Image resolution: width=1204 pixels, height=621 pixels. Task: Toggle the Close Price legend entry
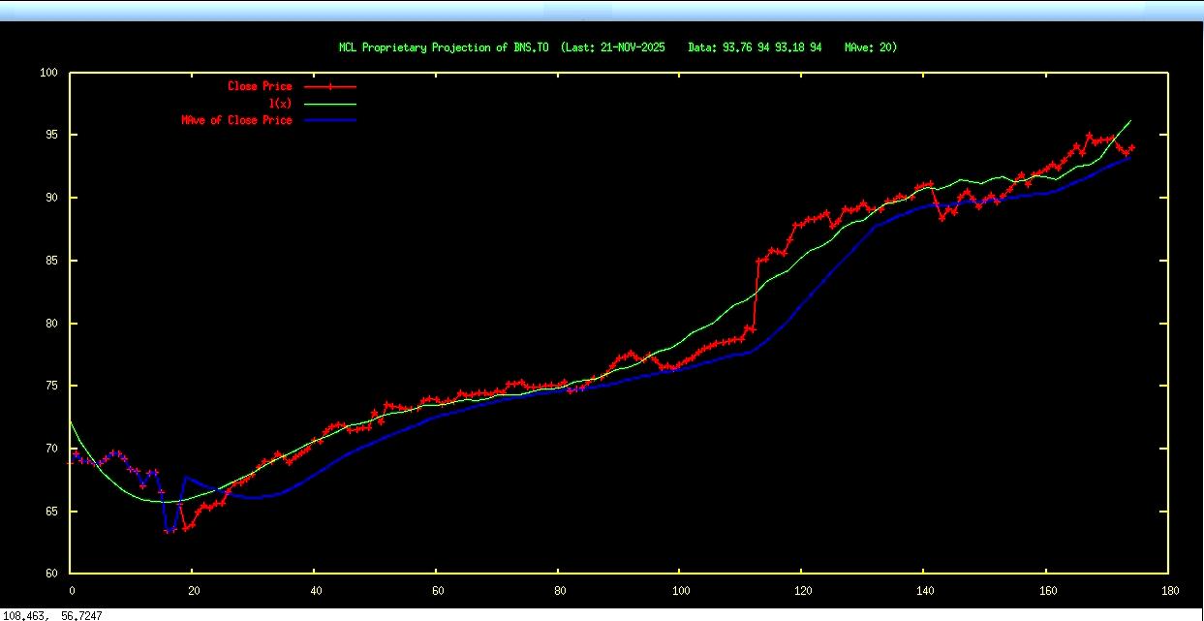(x=260, y=86)
